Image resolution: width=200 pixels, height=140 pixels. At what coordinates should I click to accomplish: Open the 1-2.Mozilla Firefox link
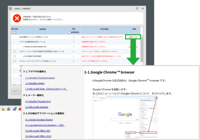[x=35, y=83]
